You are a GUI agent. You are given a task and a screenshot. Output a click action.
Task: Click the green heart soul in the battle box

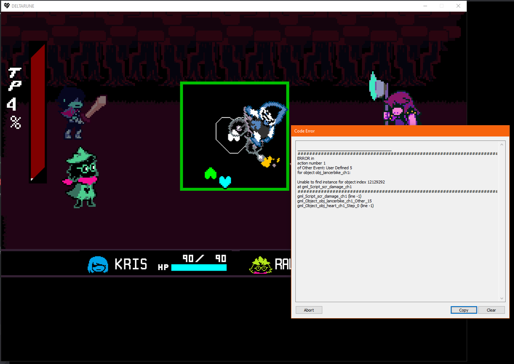point(210,173)
